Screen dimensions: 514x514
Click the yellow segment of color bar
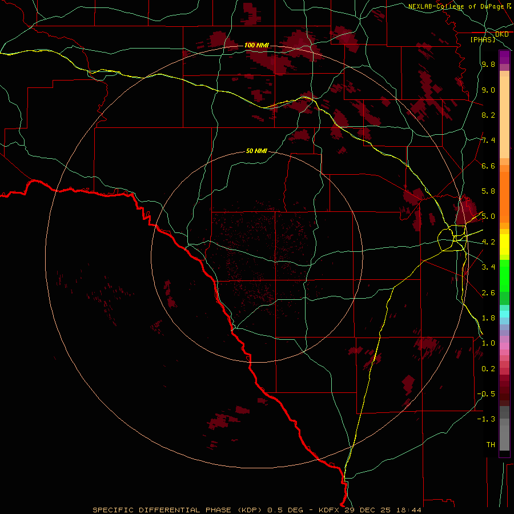504,244
